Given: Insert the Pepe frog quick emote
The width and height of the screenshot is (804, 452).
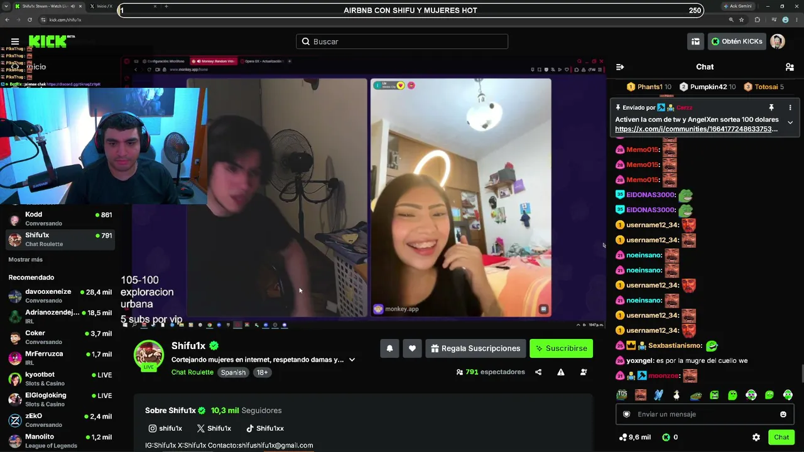Looking at the screenshot, I should point(695,395).
